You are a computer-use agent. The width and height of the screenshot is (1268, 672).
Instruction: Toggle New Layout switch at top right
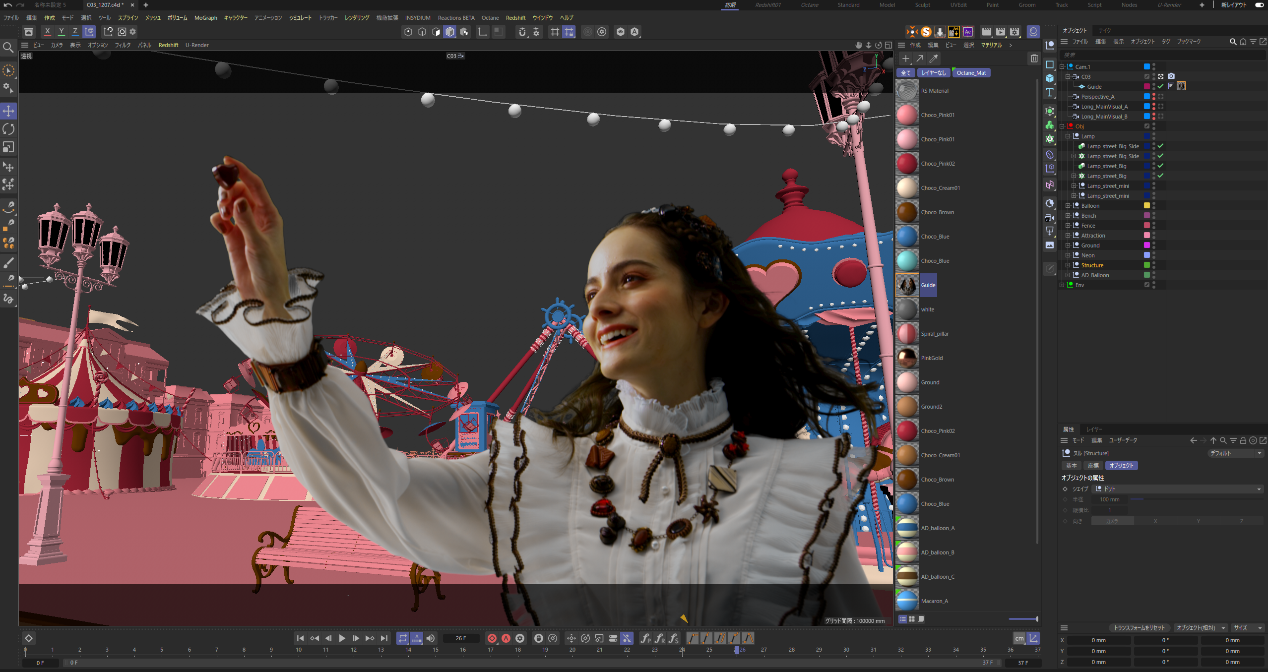click(x=1259, y=5)
